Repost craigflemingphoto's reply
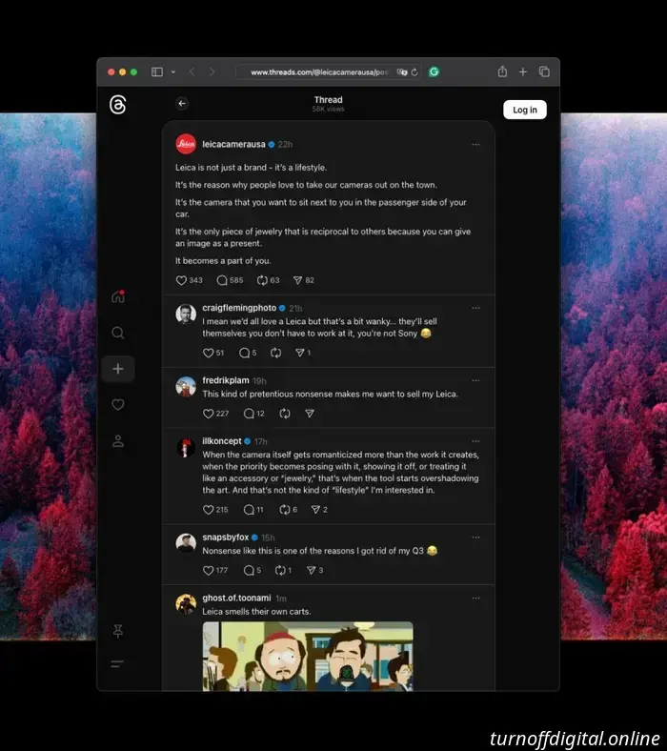The height and width of the screenshot is (751, 667). point(275,353)
